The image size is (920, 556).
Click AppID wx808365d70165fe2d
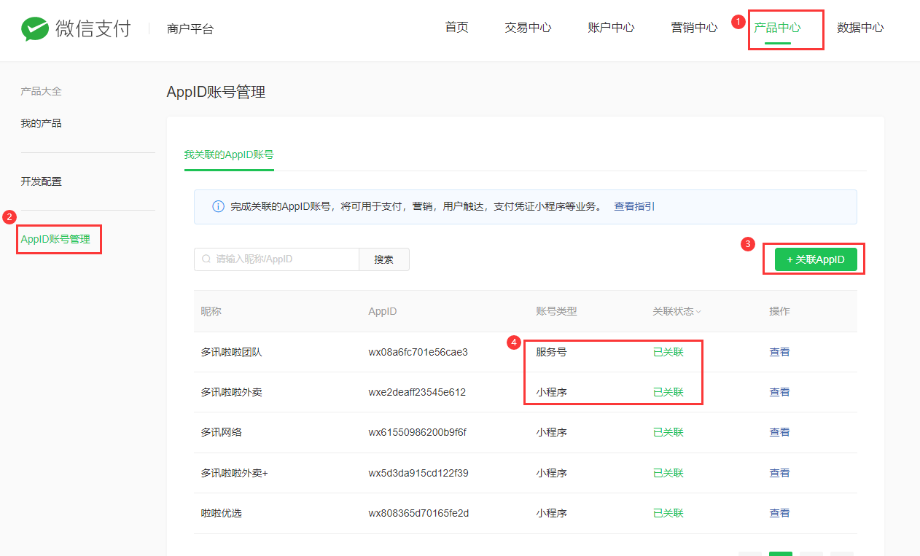(418, 513)
